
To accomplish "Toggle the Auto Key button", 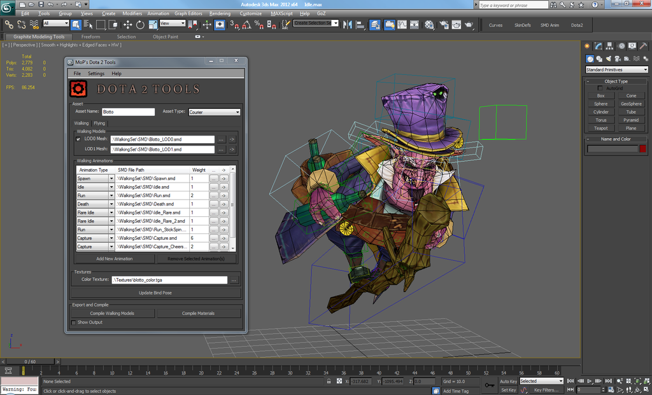I will pos(508,381).
